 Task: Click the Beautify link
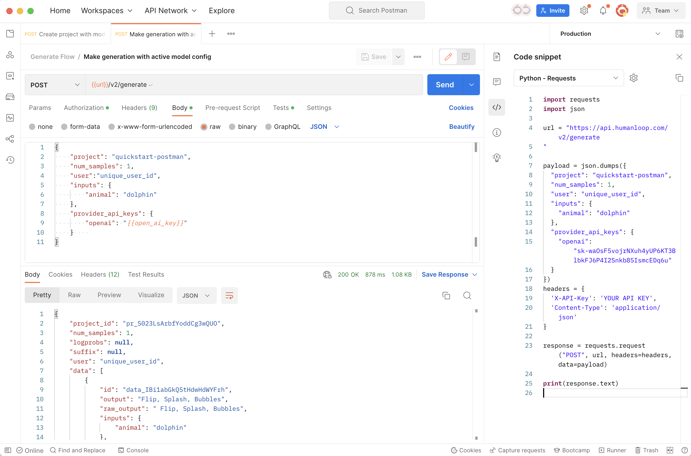coord(462,127)
